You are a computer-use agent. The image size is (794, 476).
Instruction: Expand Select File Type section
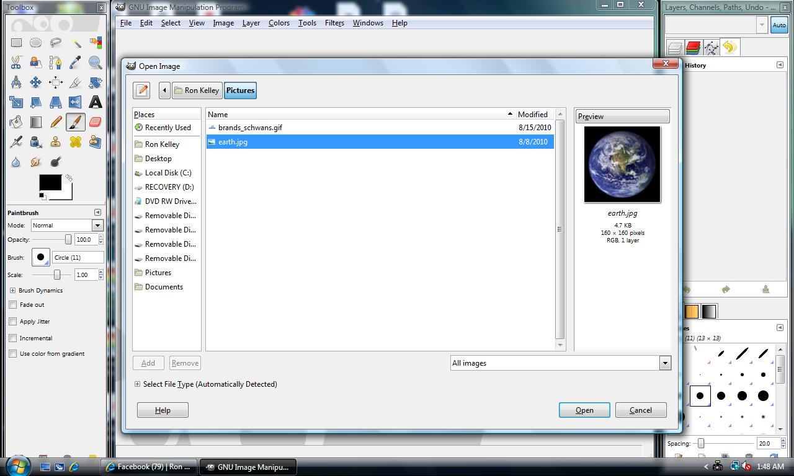click(137, 384)
